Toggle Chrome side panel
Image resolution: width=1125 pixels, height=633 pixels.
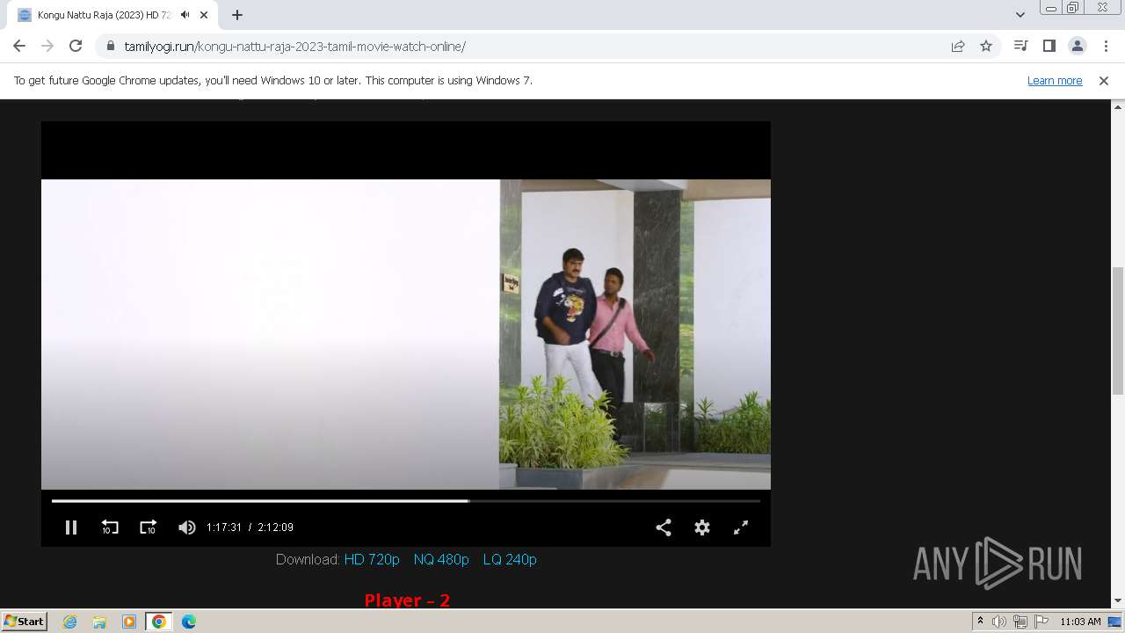click(1049, 47)
